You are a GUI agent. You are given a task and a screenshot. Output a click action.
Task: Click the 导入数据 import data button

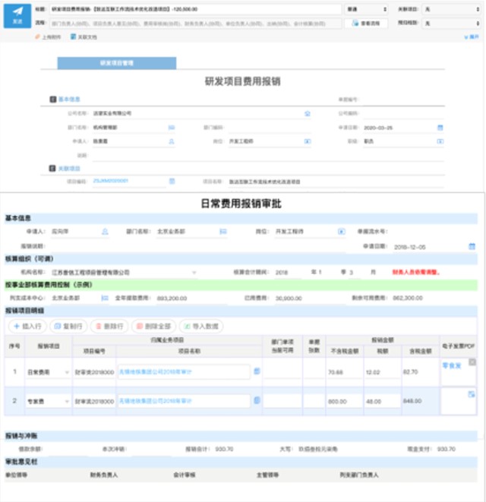click(201, 327)
